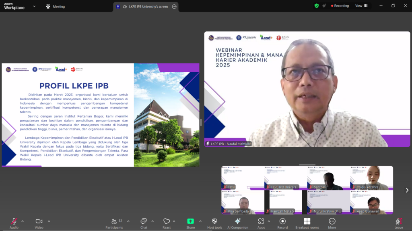
Task: Open the Zoom Workplace dropdown chevron
Action: pyautogui.click(x=34, y=6)
